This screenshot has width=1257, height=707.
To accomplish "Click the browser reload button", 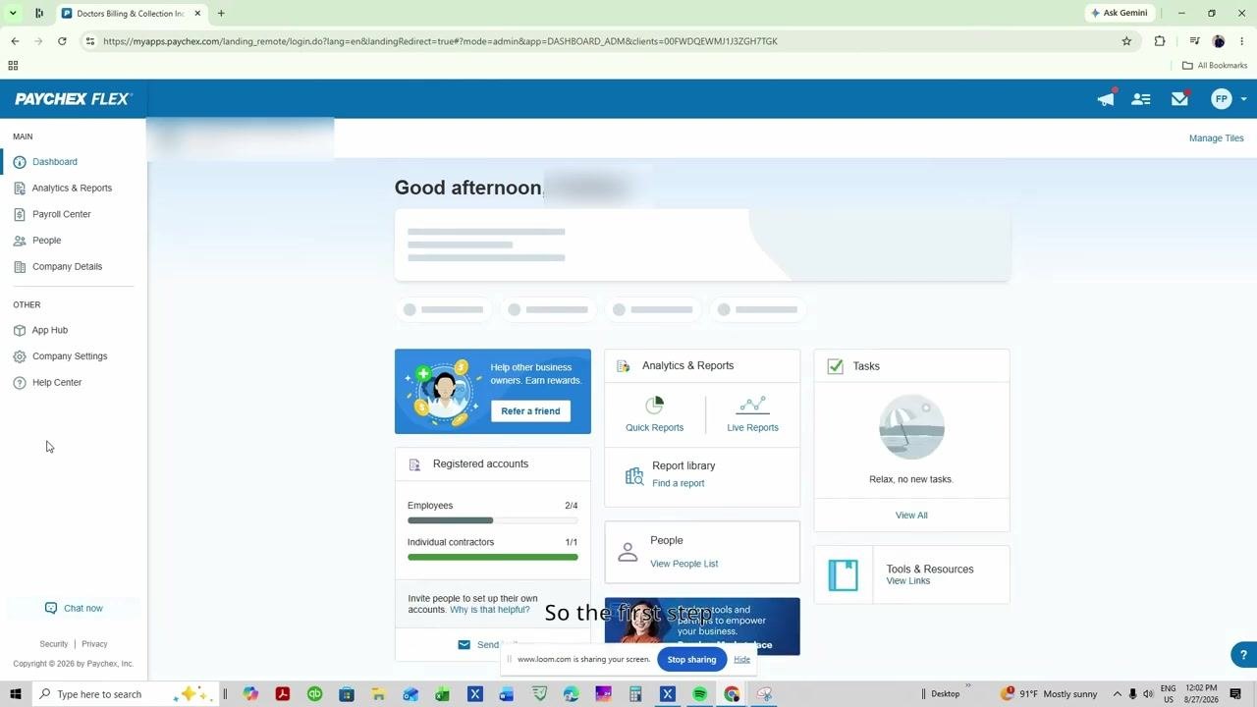I will (62, 41).
